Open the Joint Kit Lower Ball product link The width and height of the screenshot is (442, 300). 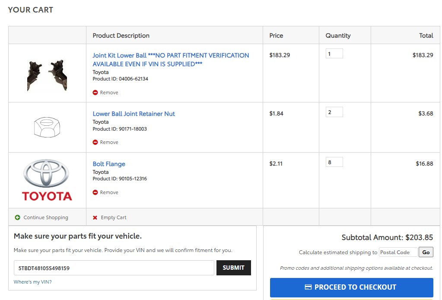pos(171,60)
